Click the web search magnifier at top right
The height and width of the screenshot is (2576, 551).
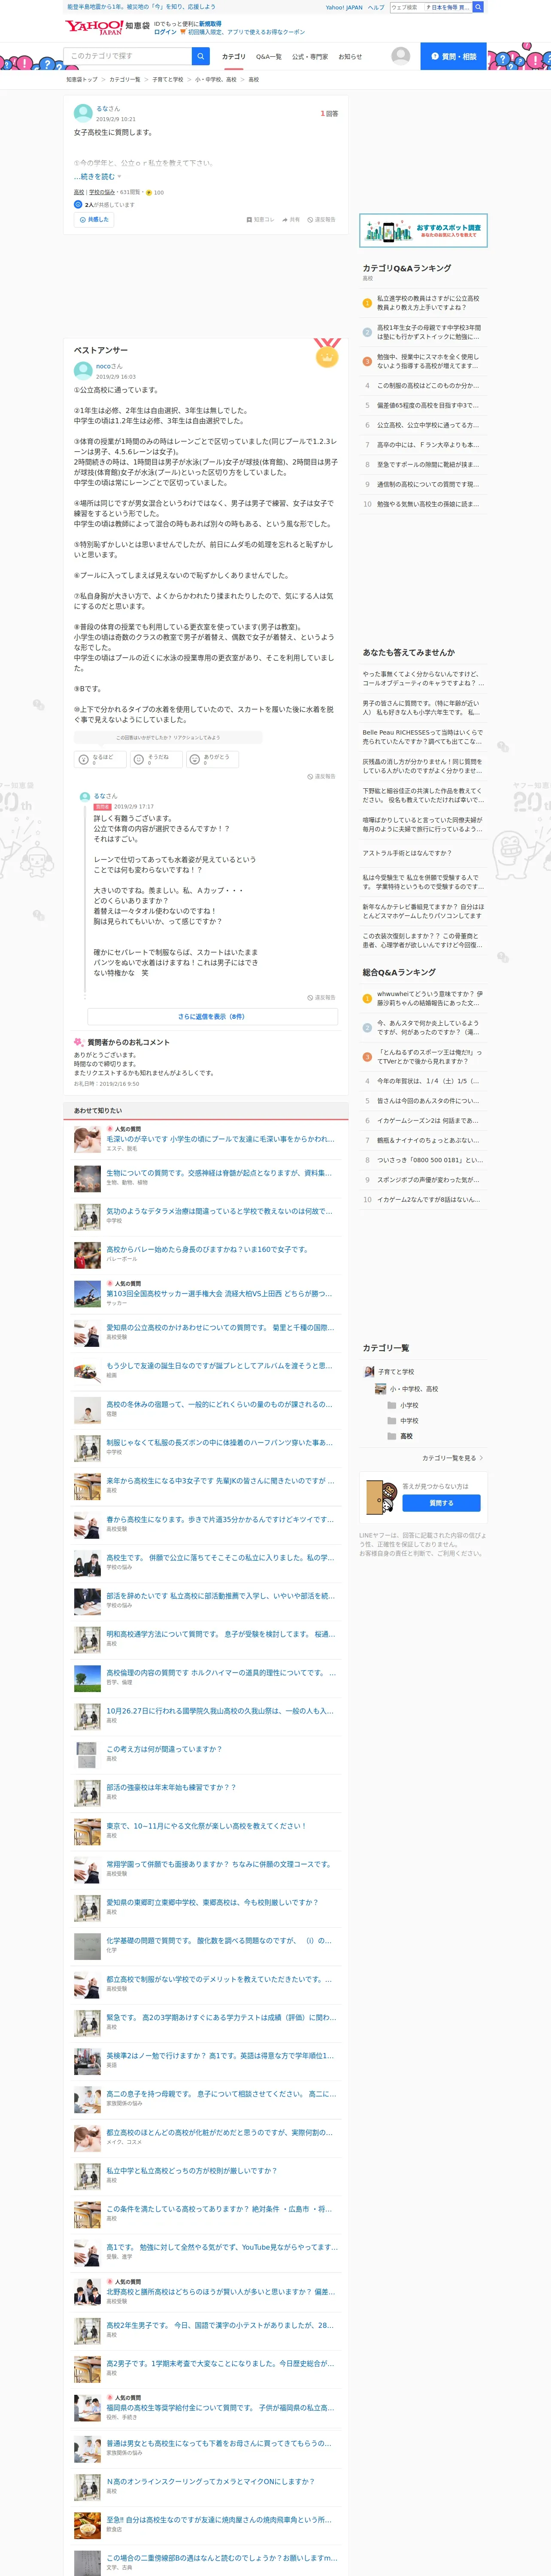pyautogui.click(x=478, y=7)
